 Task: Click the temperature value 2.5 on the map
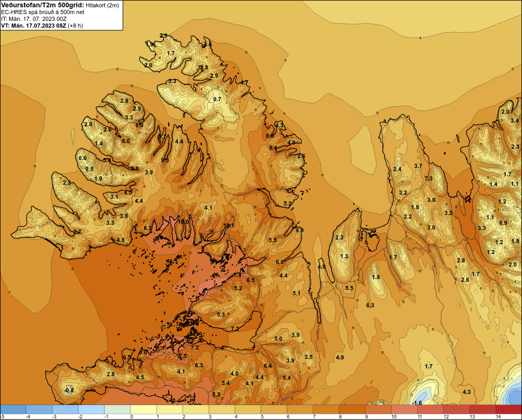tap(515, 147)
